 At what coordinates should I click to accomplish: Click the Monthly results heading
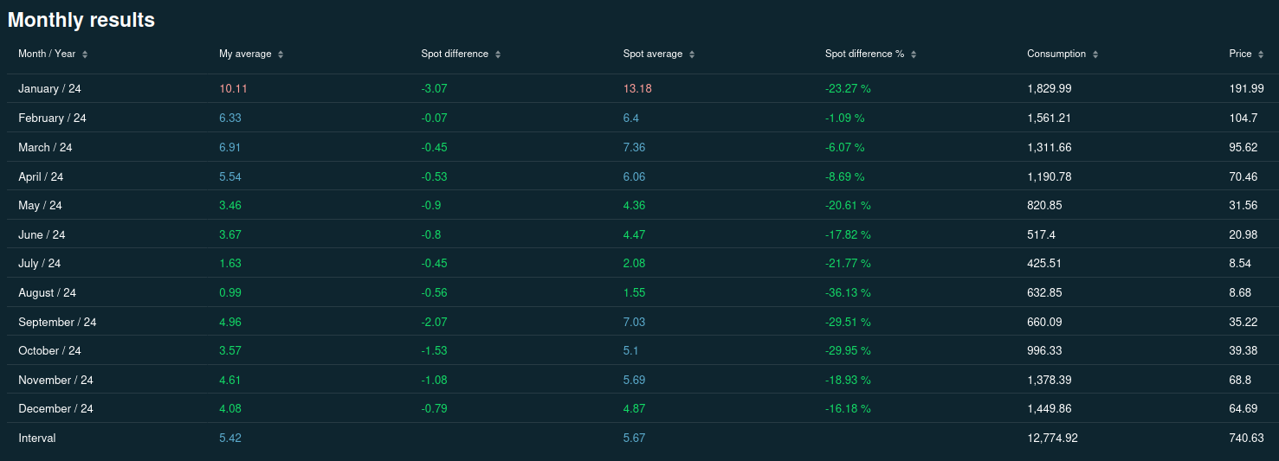click(x=81, y=20)
